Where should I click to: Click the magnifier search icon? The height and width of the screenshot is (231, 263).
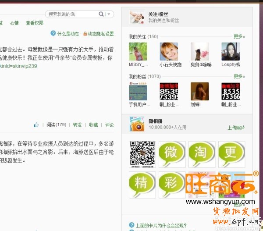(102, 14)
